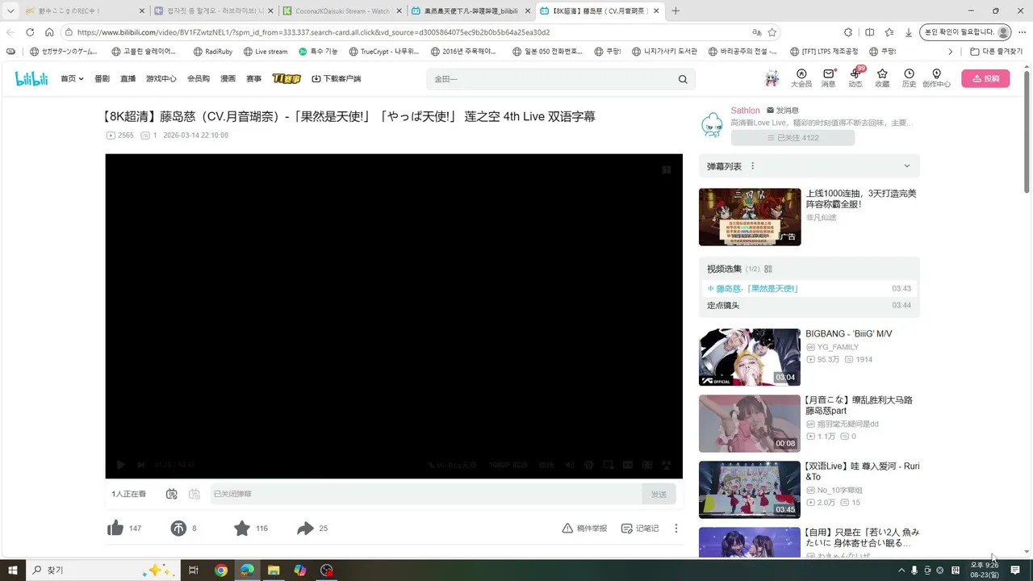Click the pink 投稿 upload button

point(985,78)
